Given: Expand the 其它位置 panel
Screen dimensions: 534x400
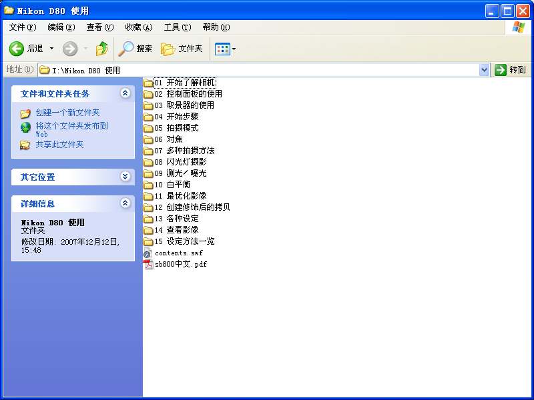Looking at the screenshot, I should click(125, 176).
